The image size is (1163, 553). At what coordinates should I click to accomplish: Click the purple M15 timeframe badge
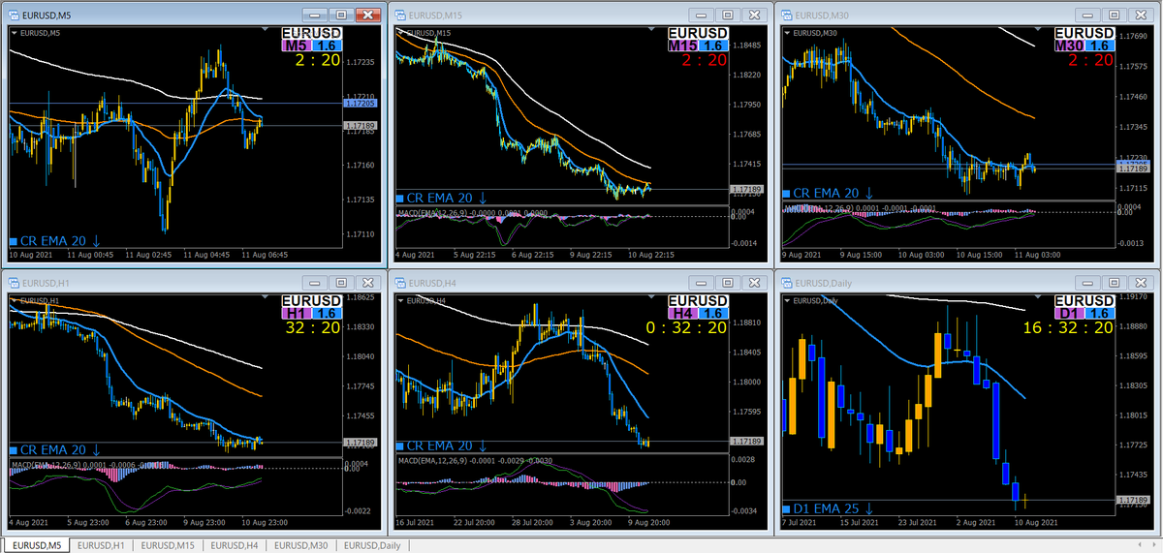click(x=681, y=46)
